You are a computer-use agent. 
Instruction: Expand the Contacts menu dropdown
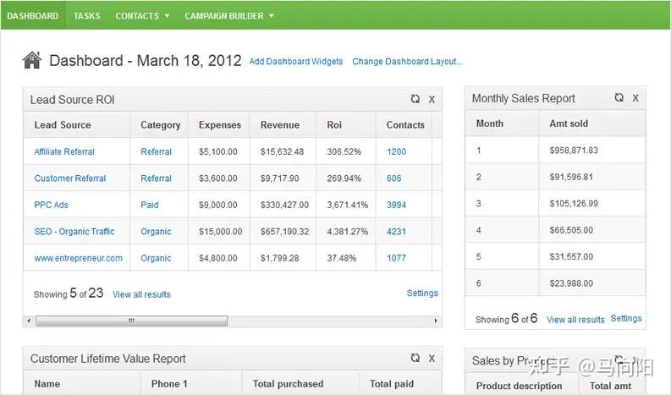pyautogui.click(x=142, y=15)
